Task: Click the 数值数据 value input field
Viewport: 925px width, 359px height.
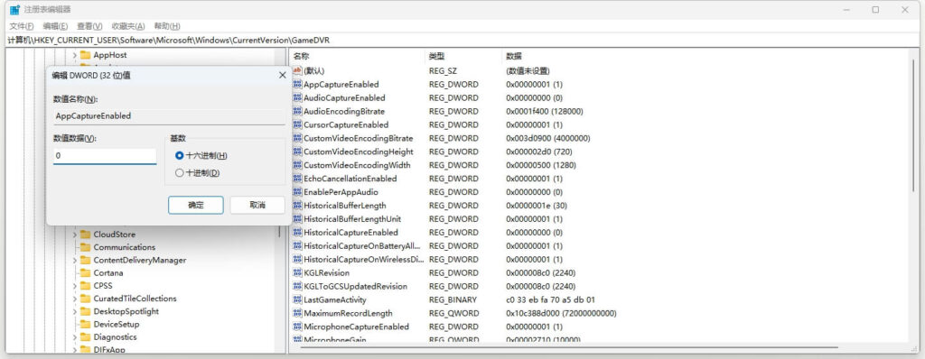Action: (105, 156)
